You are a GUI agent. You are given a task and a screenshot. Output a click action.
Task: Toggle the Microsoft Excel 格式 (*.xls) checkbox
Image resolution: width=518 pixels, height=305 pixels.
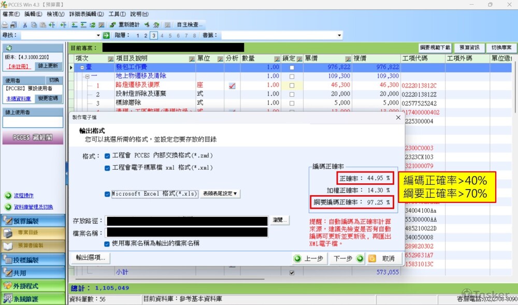tap(107, 194)
